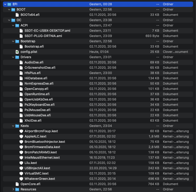
Task: Click the OpenRuntime.efi document icon
Action: [21, 94]
